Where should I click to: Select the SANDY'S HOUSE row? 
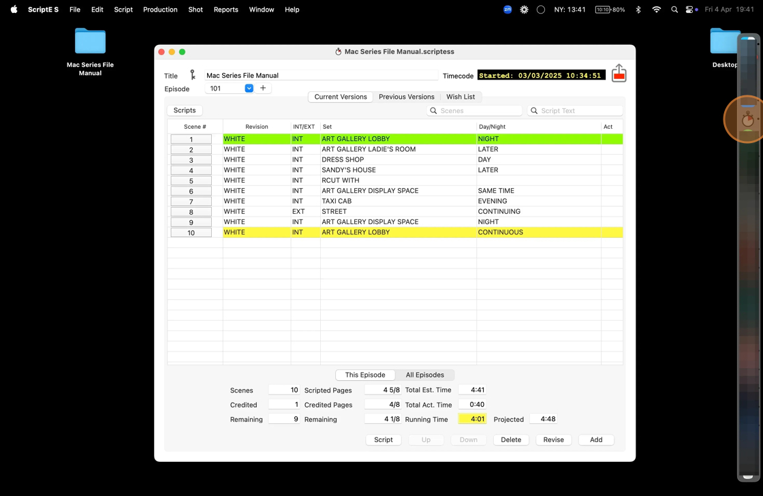tap(395, 170)
